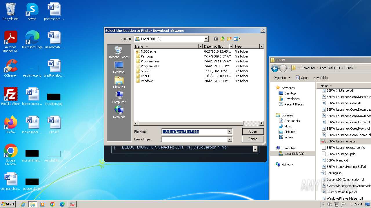This screenshot has width=371, height=208.
Task: Open the Date modified column dropdown
Action: pos(231,46)
